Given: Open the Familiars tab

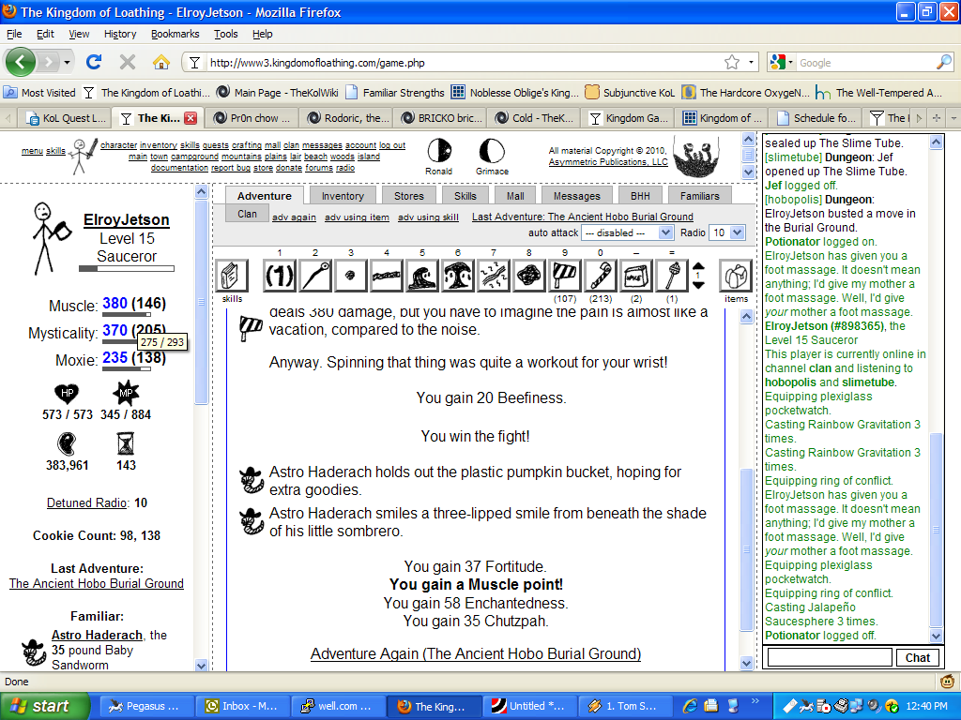Looking at the screenshot, I should pos(700,196).
